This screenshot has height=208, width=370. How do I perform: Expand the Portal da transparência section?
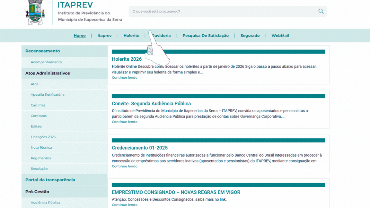click(x=50, y=180)
